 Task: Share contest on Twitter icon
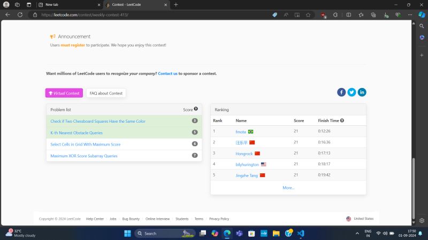click(x=351, y=92)
